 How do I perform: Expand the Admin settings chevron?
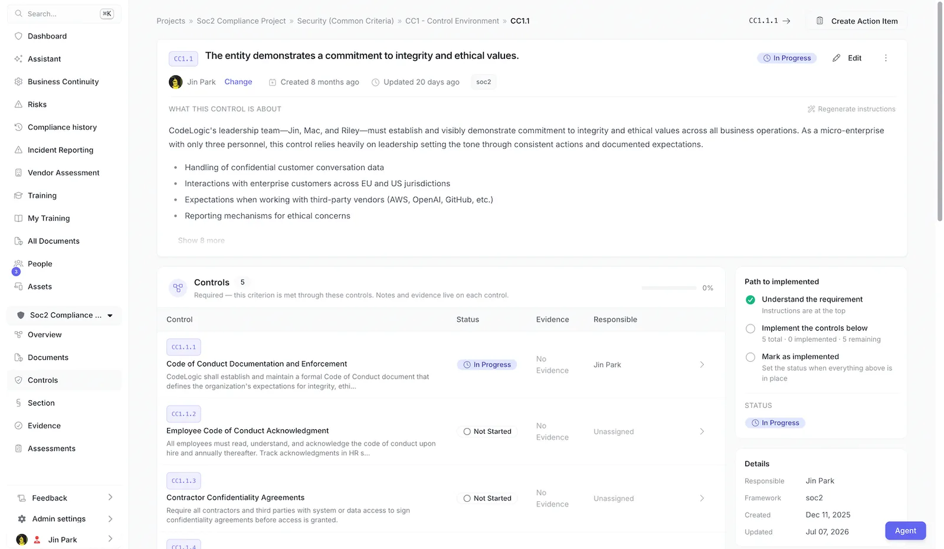tap(110, 519)
